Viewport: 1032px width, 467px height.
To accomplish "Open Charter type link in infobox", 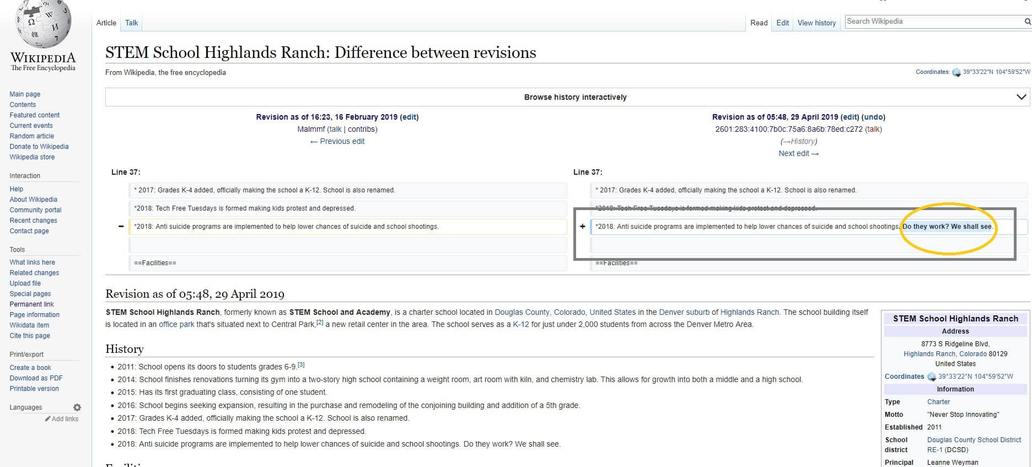I will [x=938, y=402].
